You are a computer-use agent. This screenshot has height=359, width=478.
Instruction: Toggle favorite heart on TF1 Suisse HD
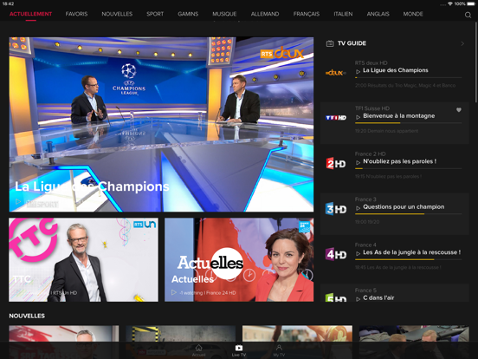(459, 110)
